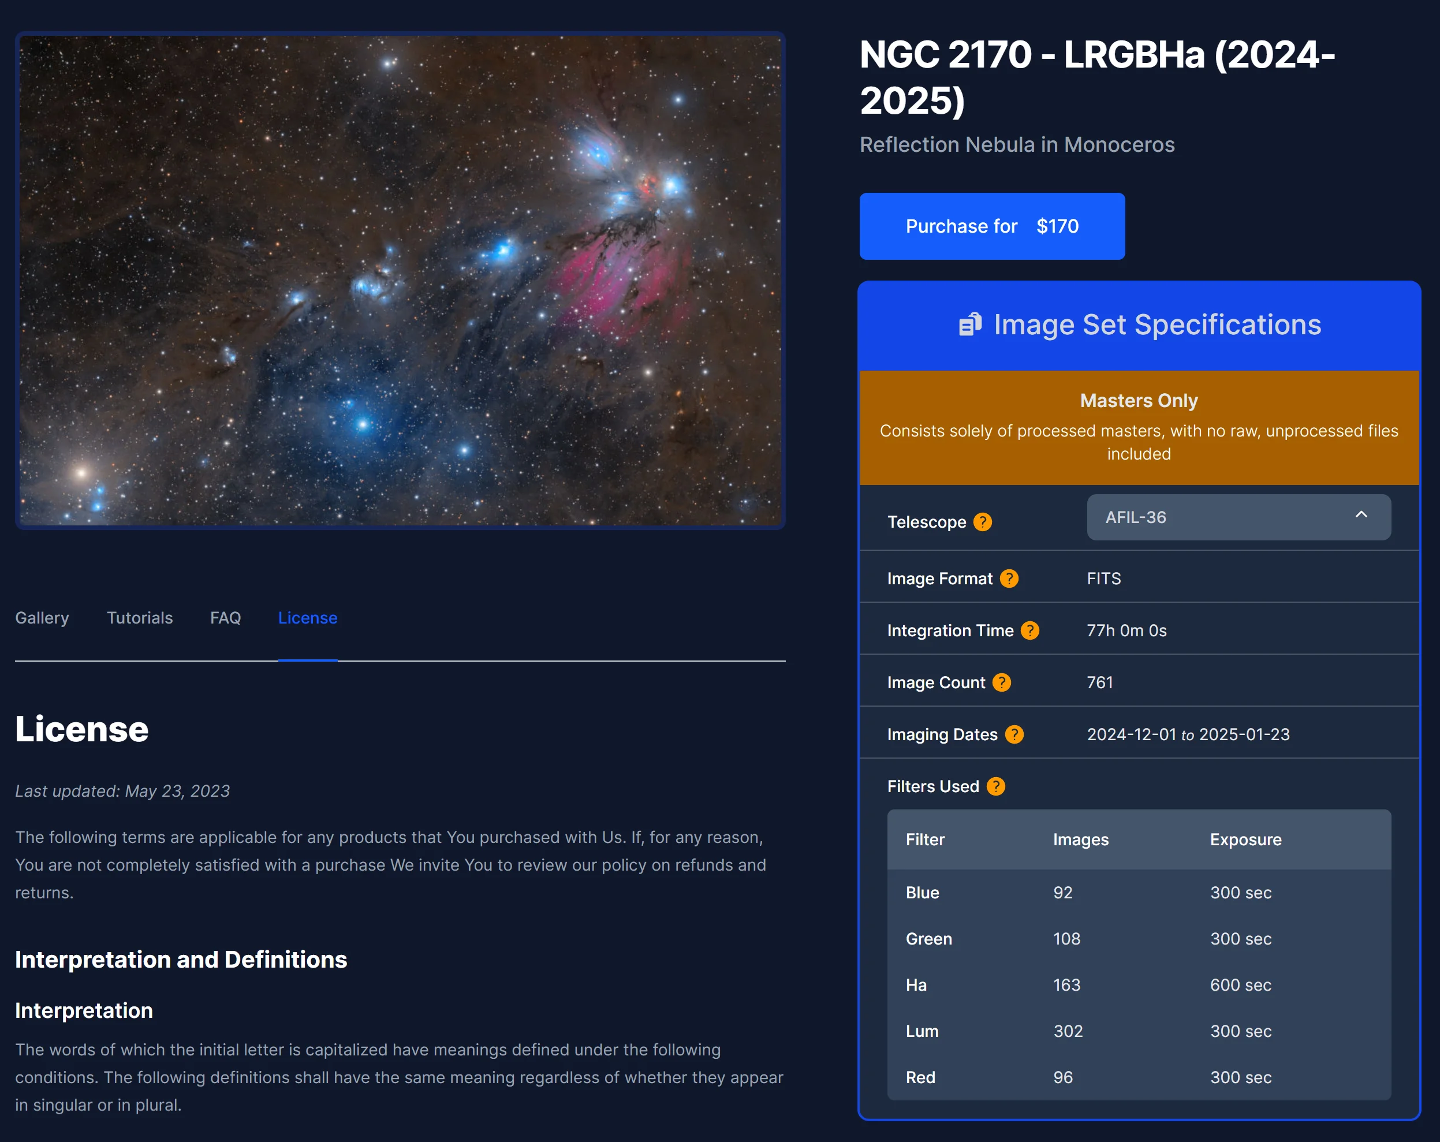Select the FAQ tab
This screenshot has width=1440, height=1142.
pyautogui.click(x=225, y=618)
